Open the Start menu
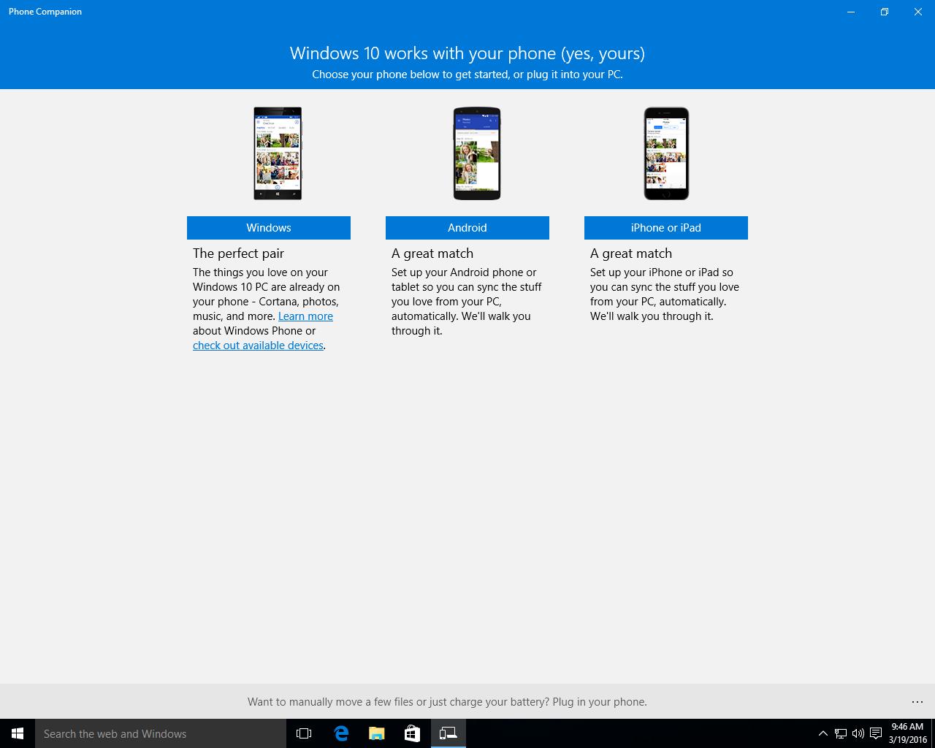This screenshot has height=748, width=935. 18,733
